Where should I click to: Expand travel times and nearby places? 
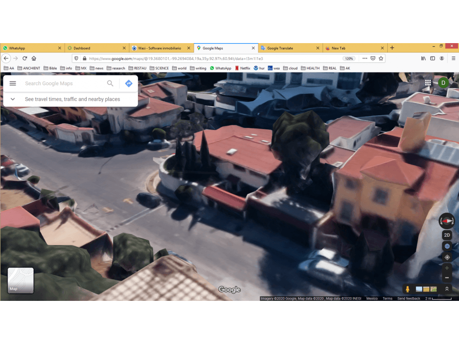(x=70, y=99)
